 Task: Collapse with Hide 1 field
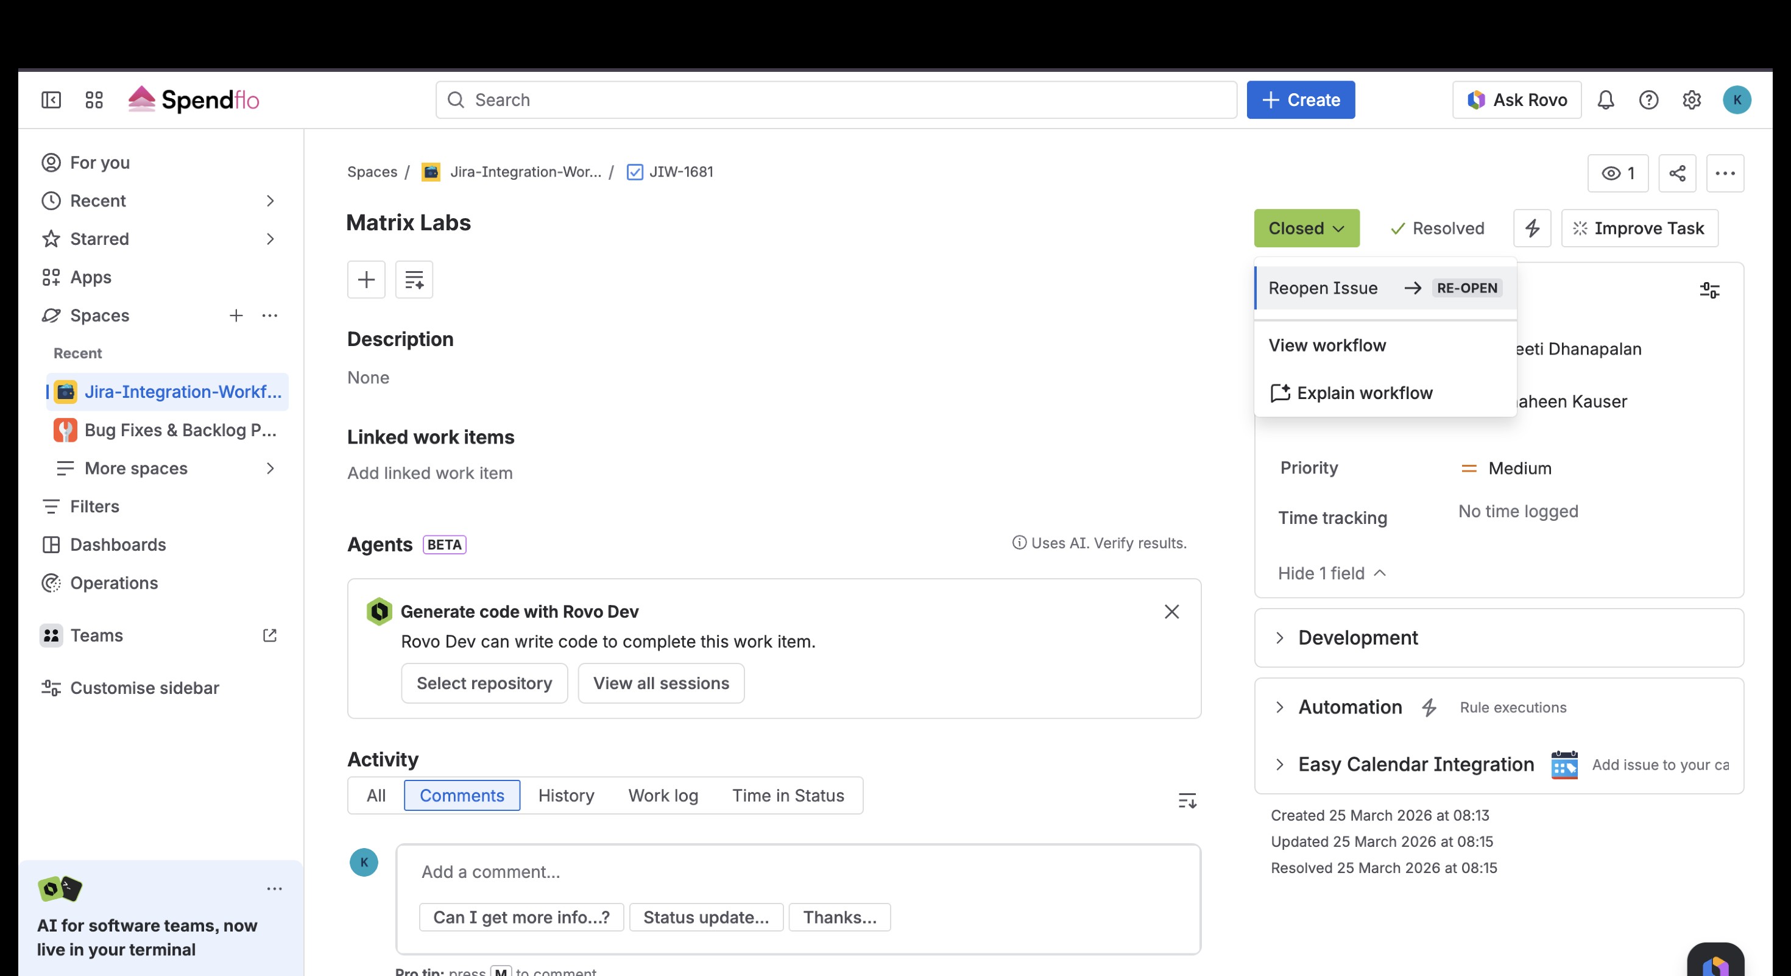[1332, 573]
